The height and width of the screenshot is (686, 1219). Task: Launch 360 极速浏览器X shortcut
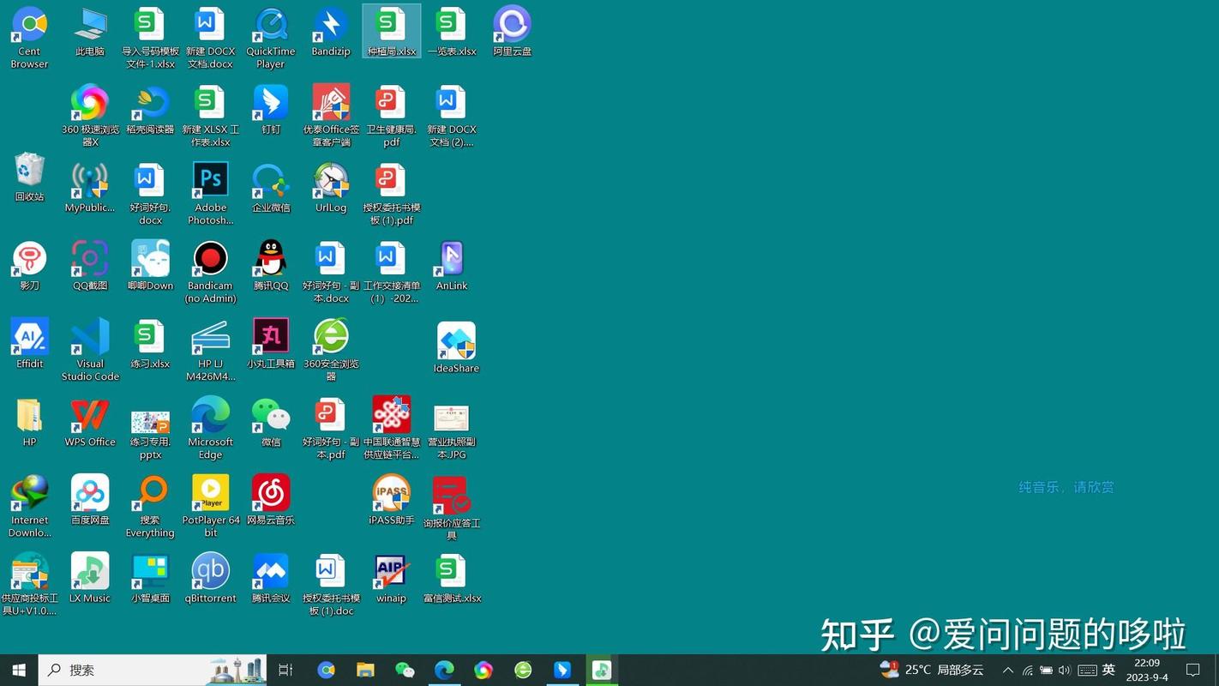coord(90,103)
